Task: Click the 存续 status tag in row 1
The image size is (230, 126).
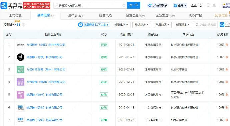Action: 104,45
